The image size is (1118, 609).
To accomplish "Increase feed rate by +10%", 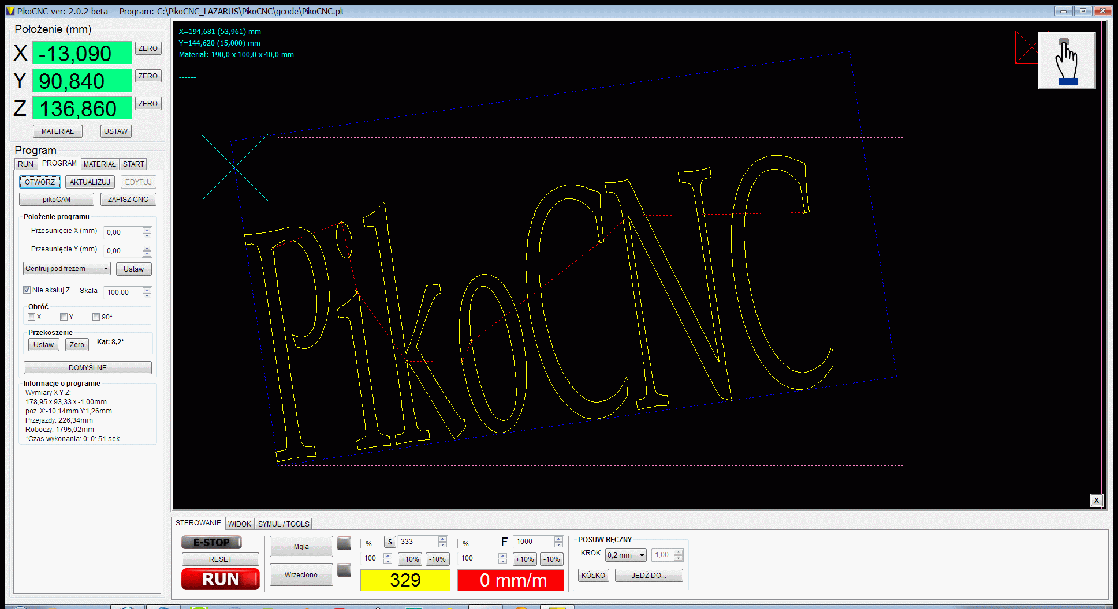I will coord(525,559).
